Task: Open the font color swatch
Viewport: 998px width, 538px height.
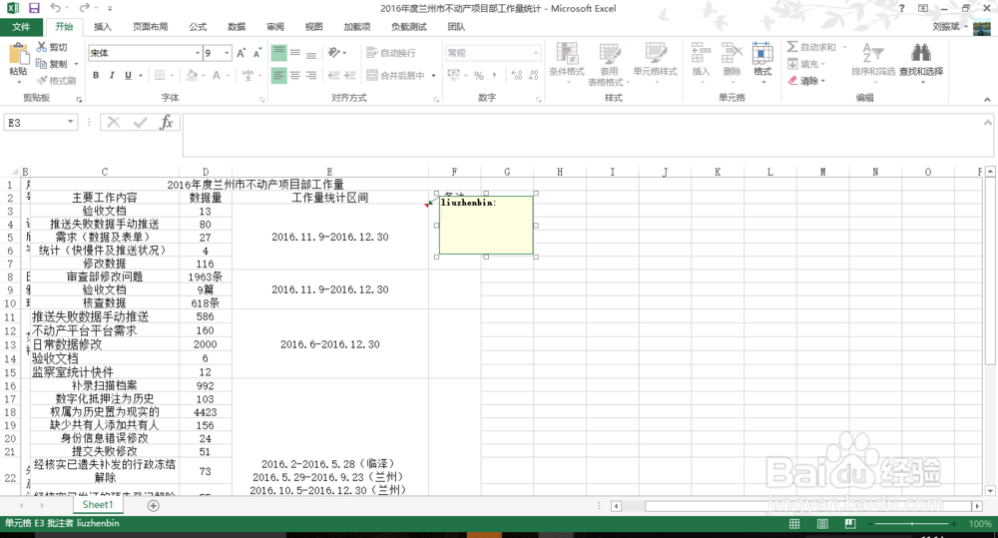Action: point(217,75)
